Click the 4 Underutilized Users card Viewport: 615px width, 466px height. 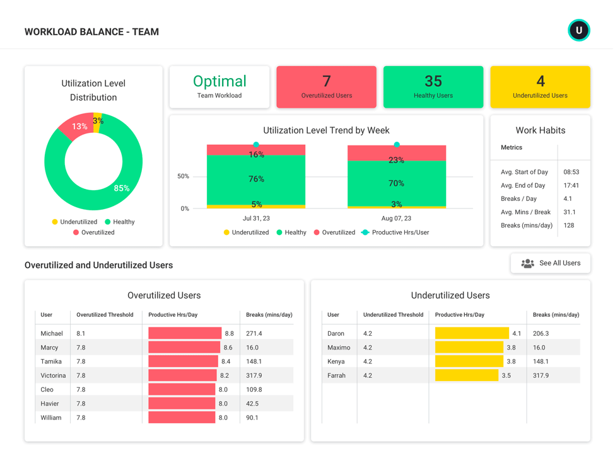click(540, 86)
